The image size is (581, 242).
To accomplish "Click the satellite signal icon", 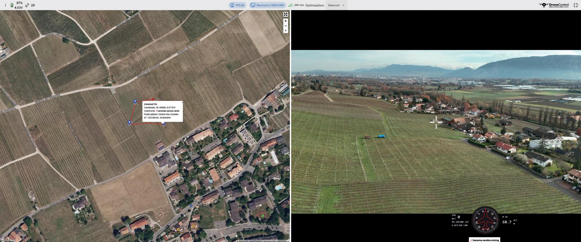I will tap(27, 5).
